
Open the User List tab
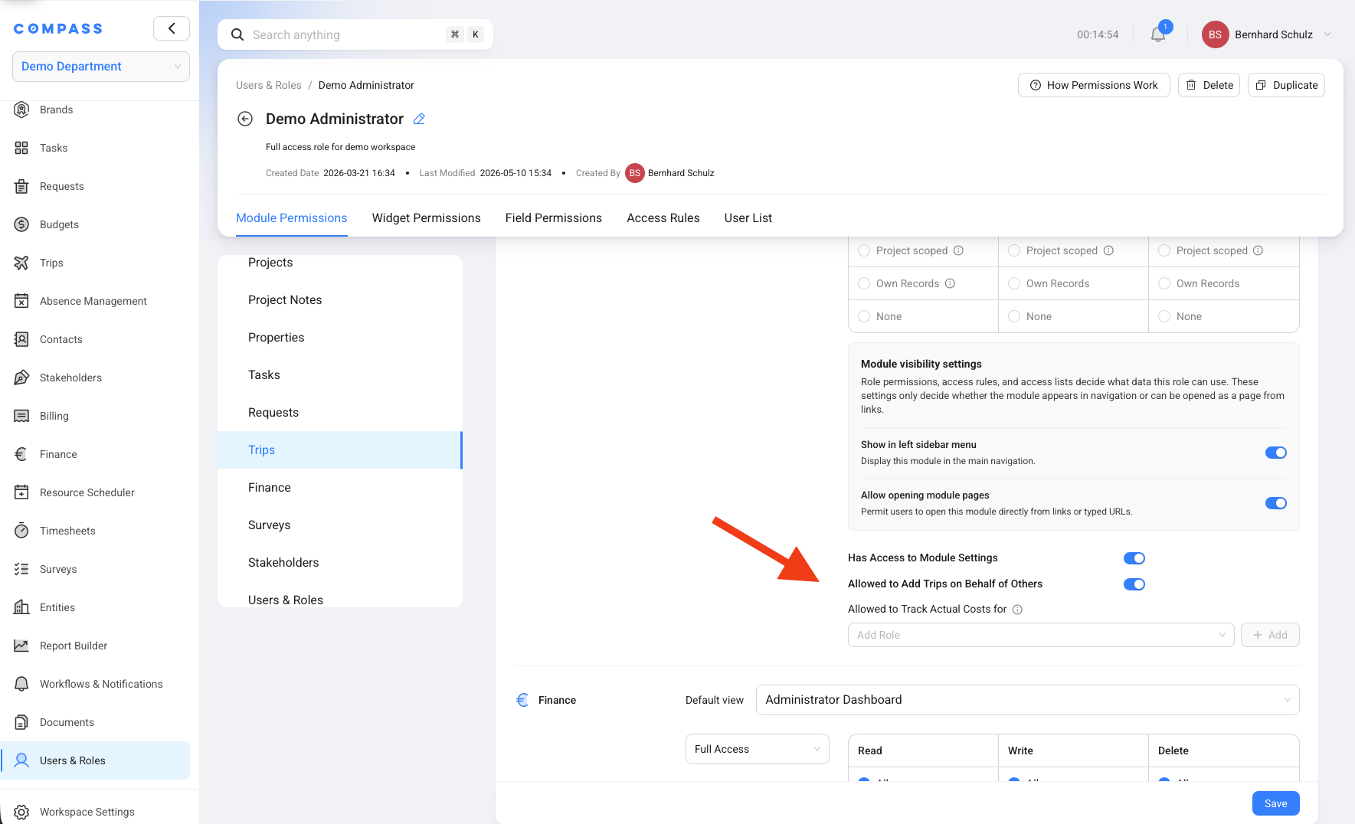tap(748, 218)
